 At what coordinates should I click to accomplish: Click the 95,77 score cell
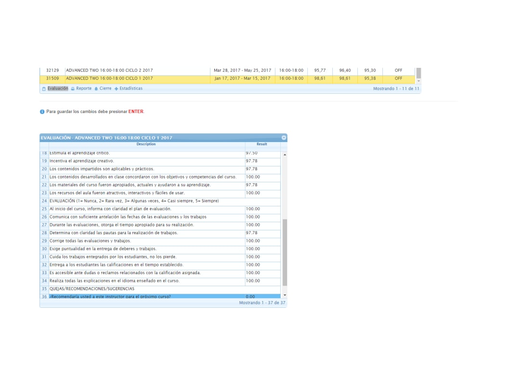320,70
